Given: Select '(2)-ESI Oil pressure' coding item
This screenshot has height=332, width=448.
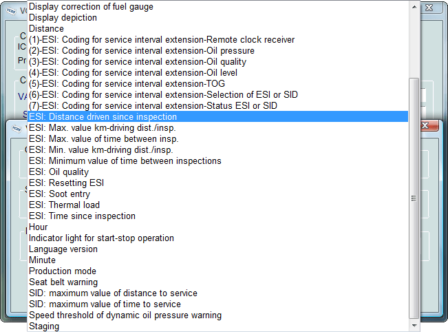Looking at the screenshot, I should (x=217, y=50).
